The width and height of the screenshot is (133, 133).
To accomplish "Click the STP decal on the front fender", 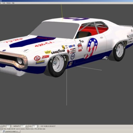I will 37,58.
